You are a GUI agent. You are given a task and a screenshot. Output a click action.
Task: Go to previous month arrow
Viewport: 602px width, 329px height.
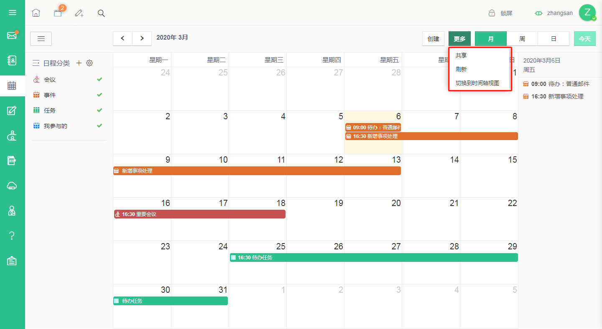pos(122,38)
